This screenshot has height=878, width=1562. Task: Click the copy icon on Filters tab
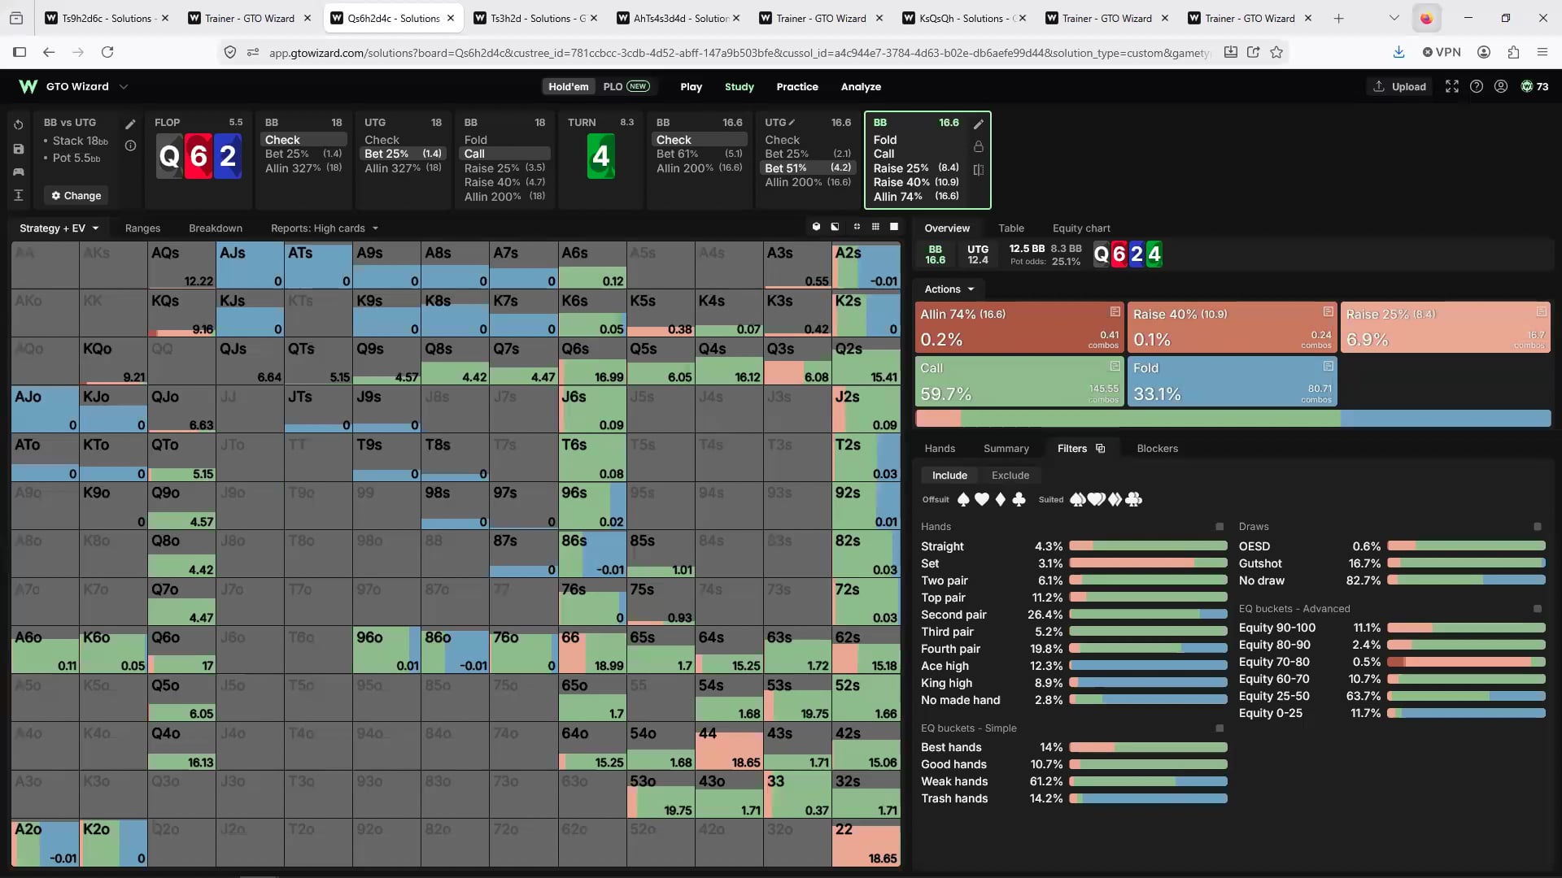coord(1101,448)
